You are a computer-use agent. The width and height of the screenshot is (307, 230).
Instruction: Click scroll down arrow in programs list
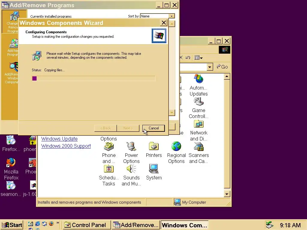coord(172,113)
